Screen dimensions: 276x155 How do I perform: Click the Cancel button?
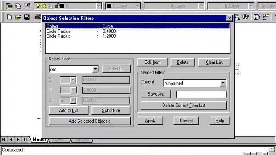point(186,121)
